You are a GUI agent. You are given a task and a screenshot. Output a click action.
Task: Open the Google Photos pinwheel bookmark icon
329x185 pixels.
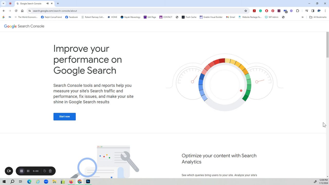pos(3,17)
